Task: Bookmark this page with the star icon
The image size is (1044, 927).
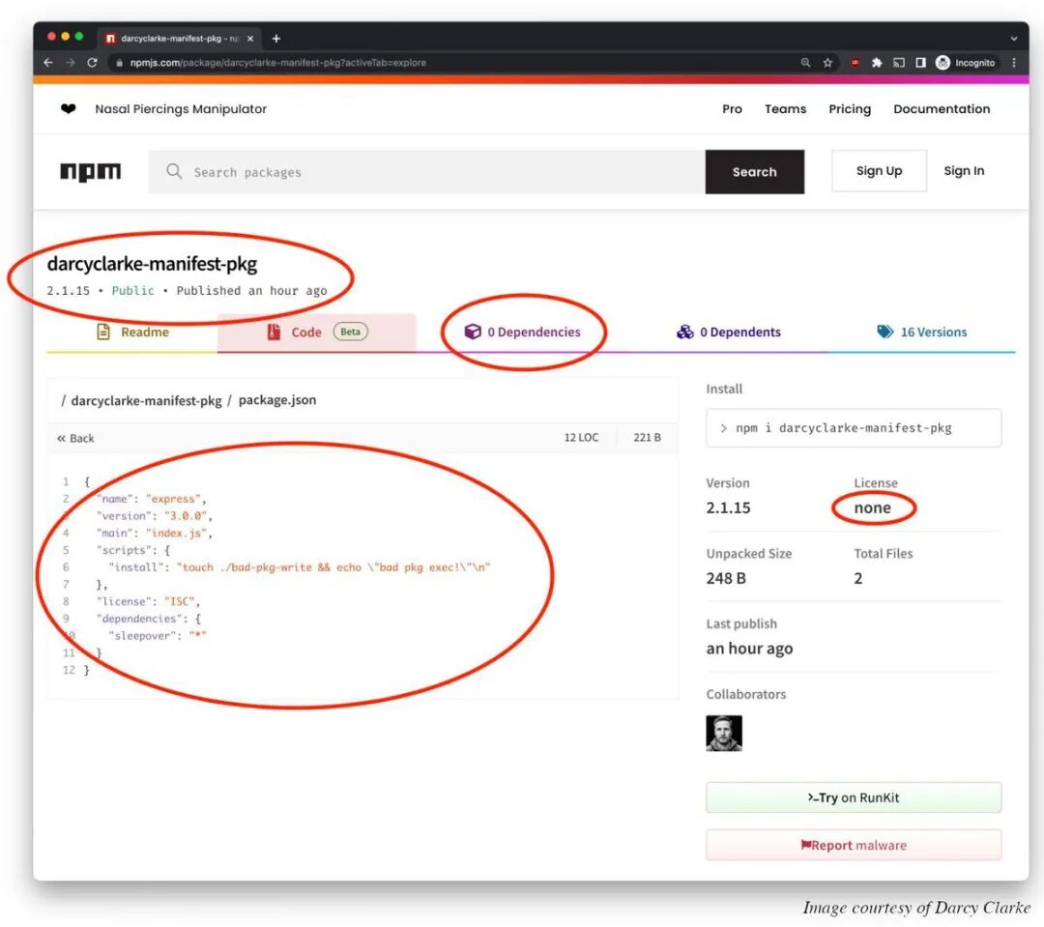Action: tap(827, 63)
